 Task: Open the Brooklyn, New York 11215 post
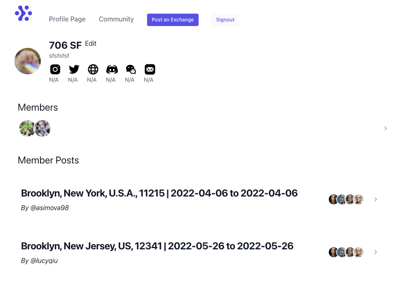(159, 193)
